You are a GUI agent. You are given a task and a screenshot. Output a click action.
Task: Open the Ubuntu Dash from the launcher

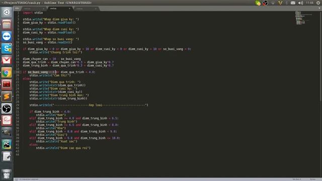[7, 12]
